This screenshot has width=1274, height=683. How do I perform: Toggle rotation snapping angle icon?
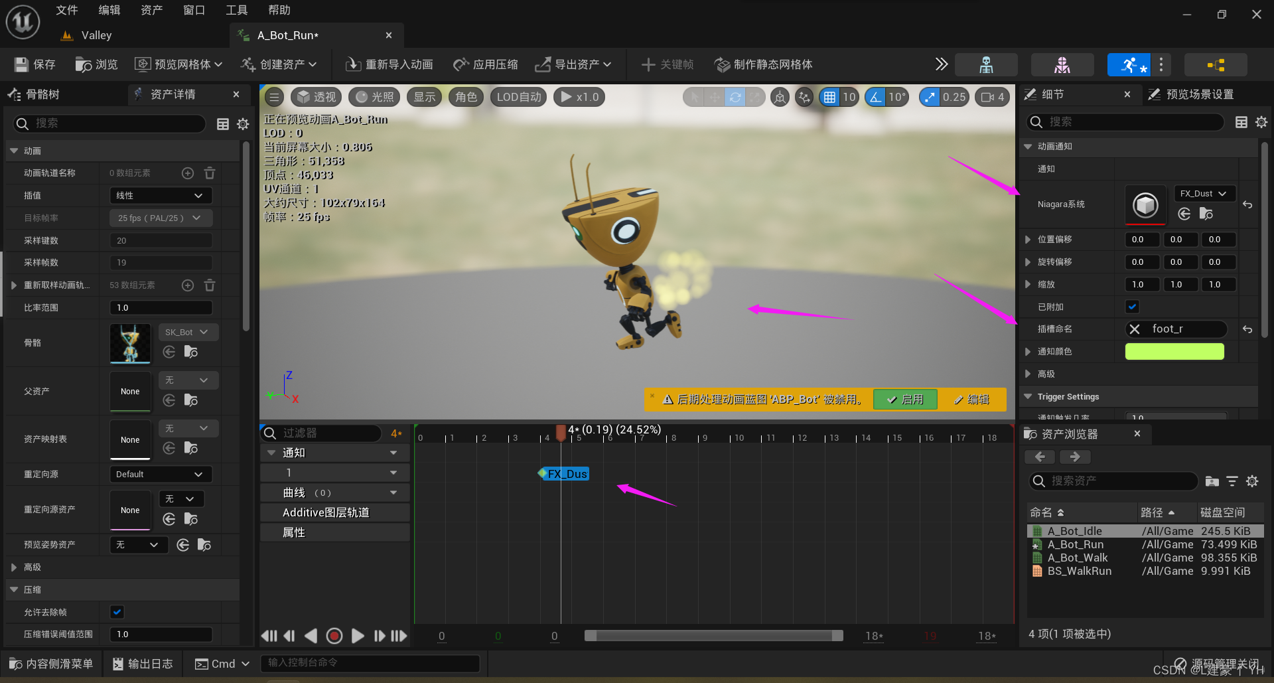click(x=875, y=97)
